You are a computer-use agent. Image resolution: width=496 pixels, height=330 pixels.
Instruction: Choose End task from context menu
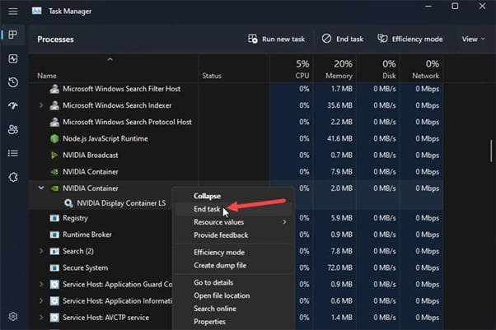[207, 209]
